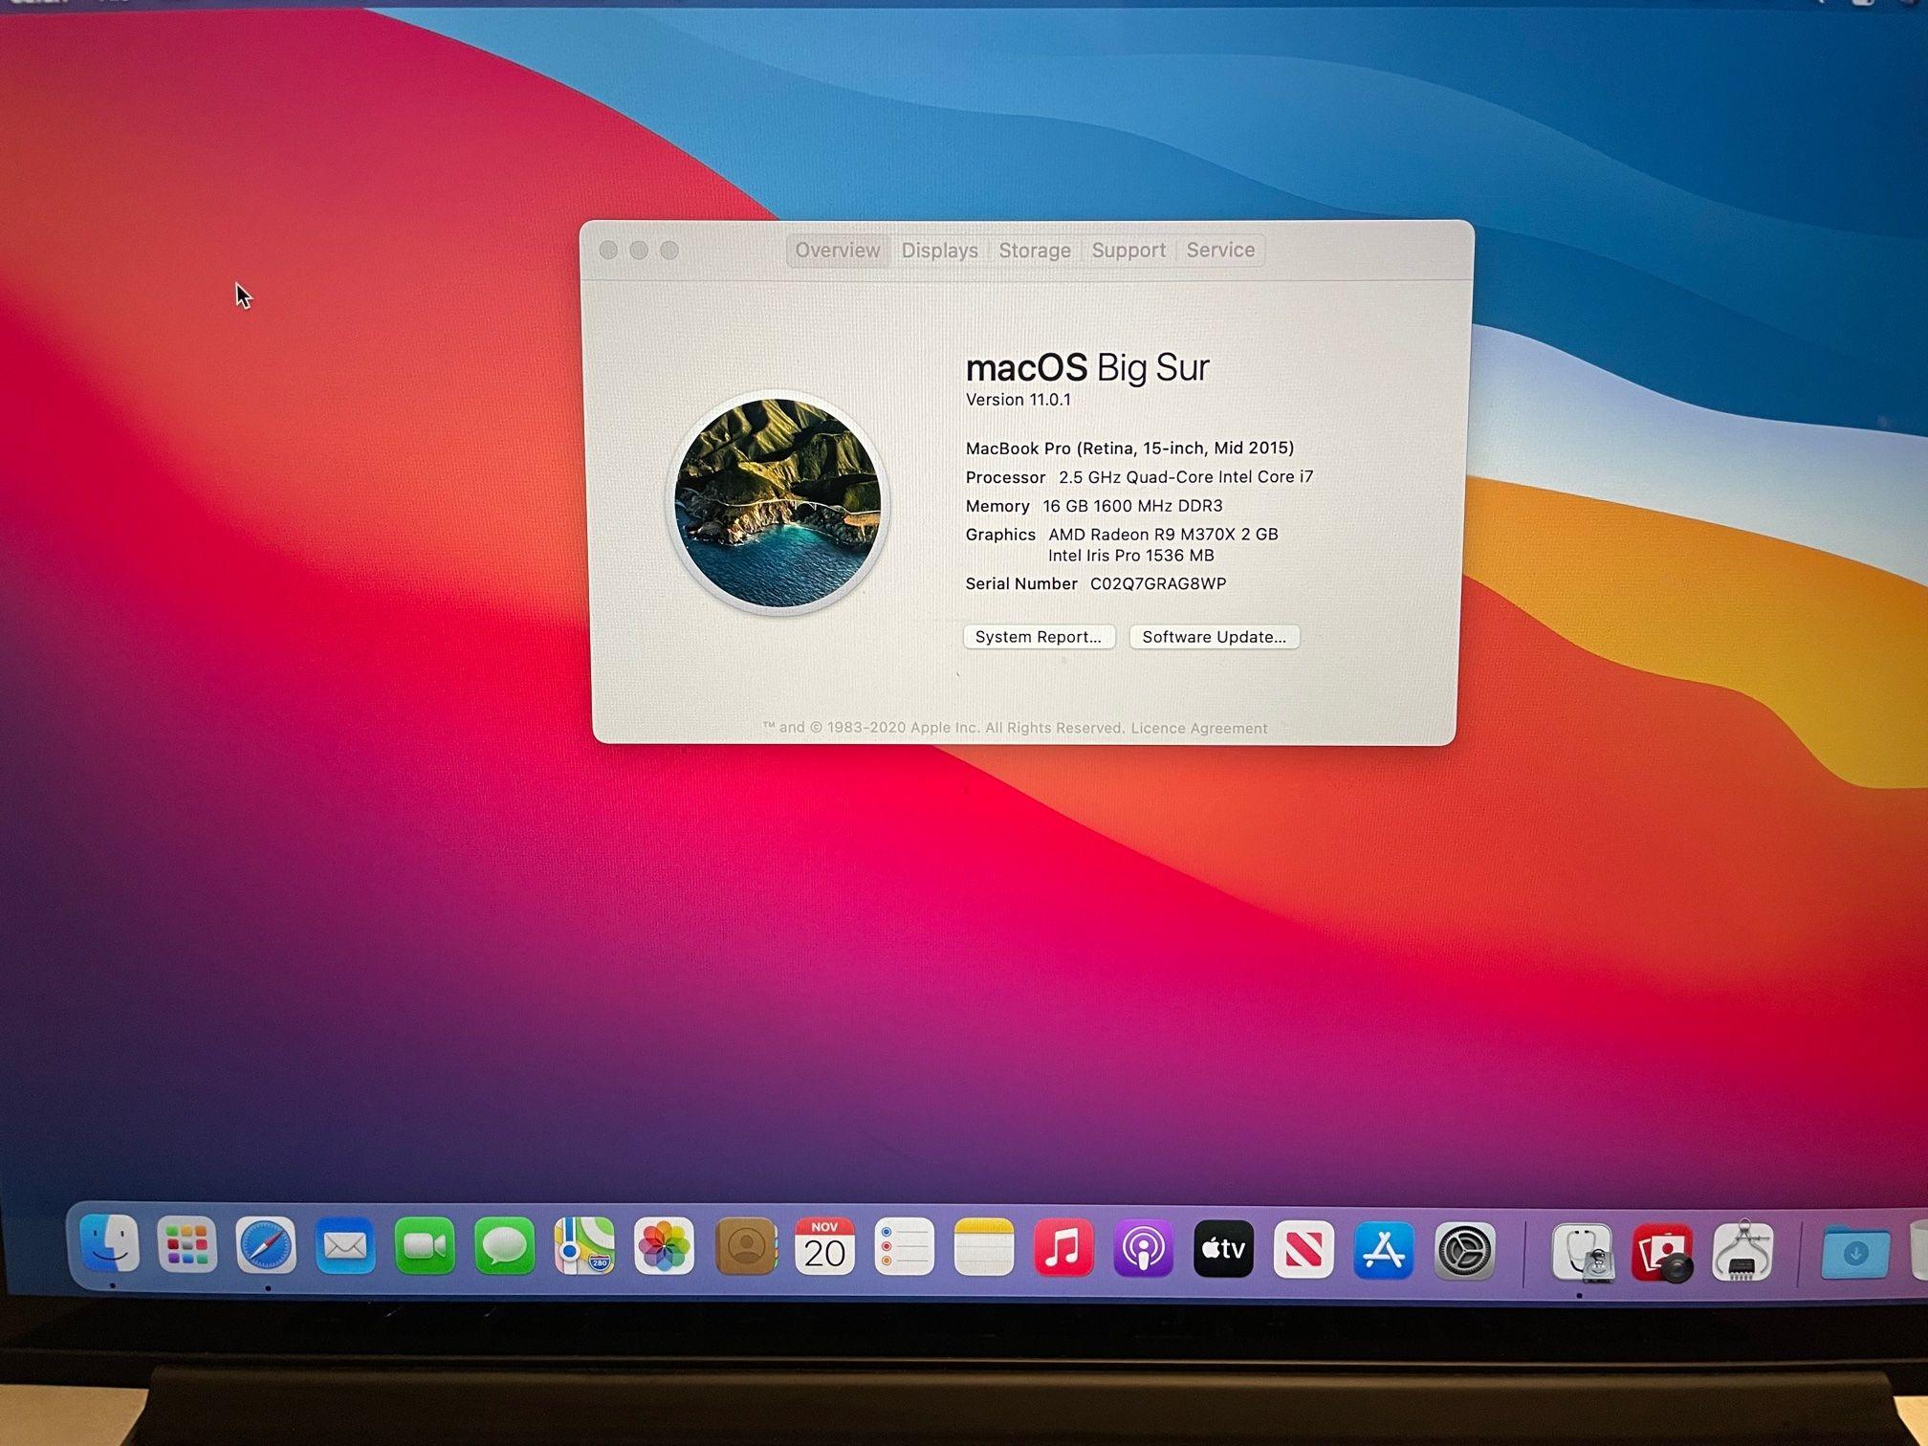Open Calendar showing Nov 20
This screenshot has width=1928, height=1446.
click(x=824, y=1246)
